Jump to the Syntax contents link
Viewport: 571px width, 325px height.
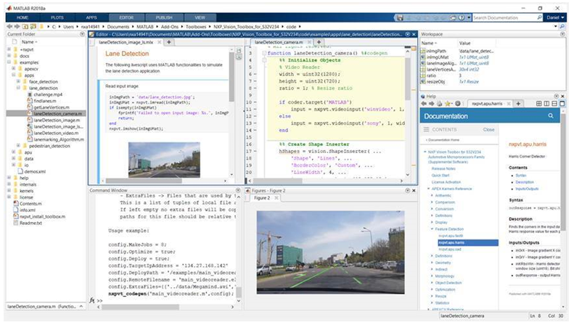point(521,176)
